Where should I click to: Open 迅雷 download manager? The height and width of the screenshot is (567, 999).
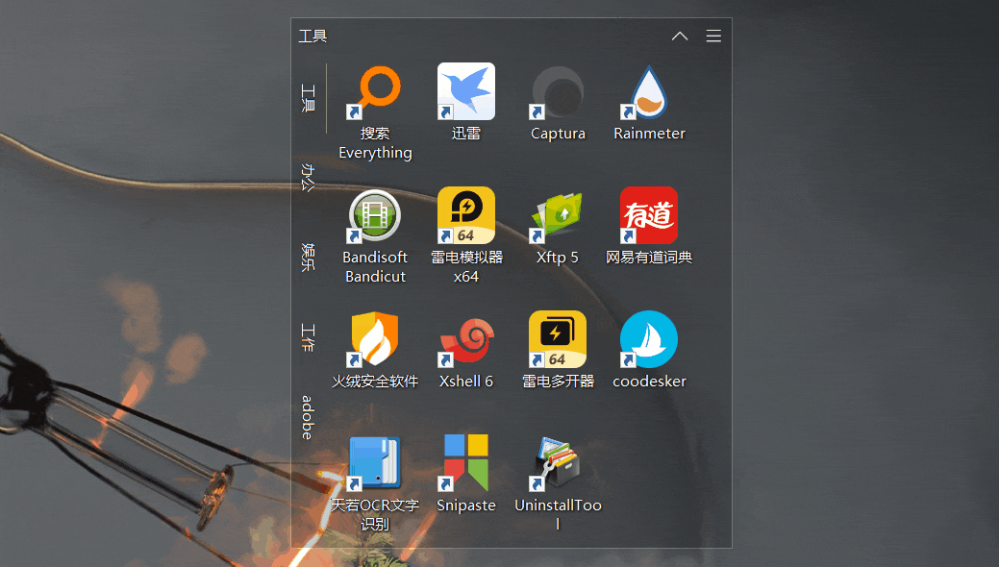(465, 90)
